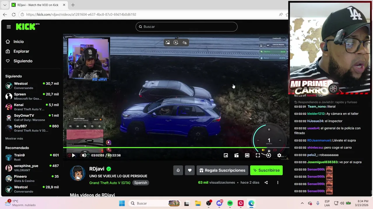
Task: Switch to theater mode in the player
Action: click(247, 155)
